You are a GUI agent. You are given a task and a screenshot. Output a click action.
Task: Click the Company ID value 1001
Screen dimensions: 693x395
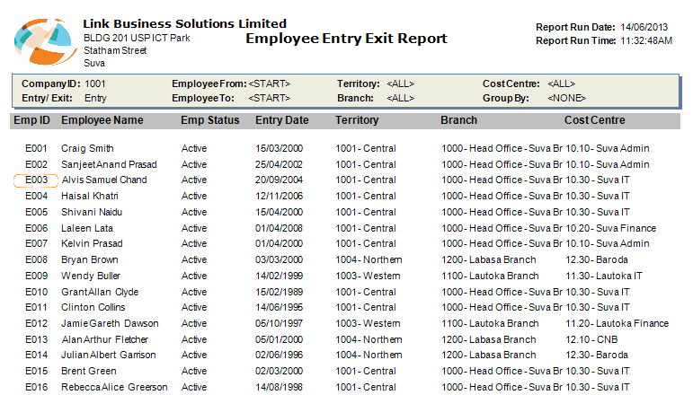[x=95, y=83]
